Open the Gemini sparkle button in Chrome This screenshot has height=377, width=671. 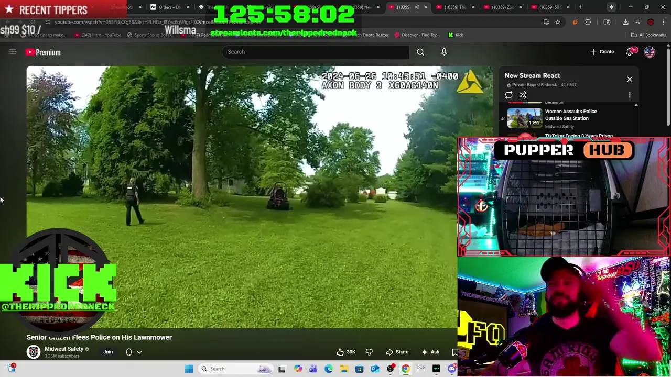[x=611, y=7]
